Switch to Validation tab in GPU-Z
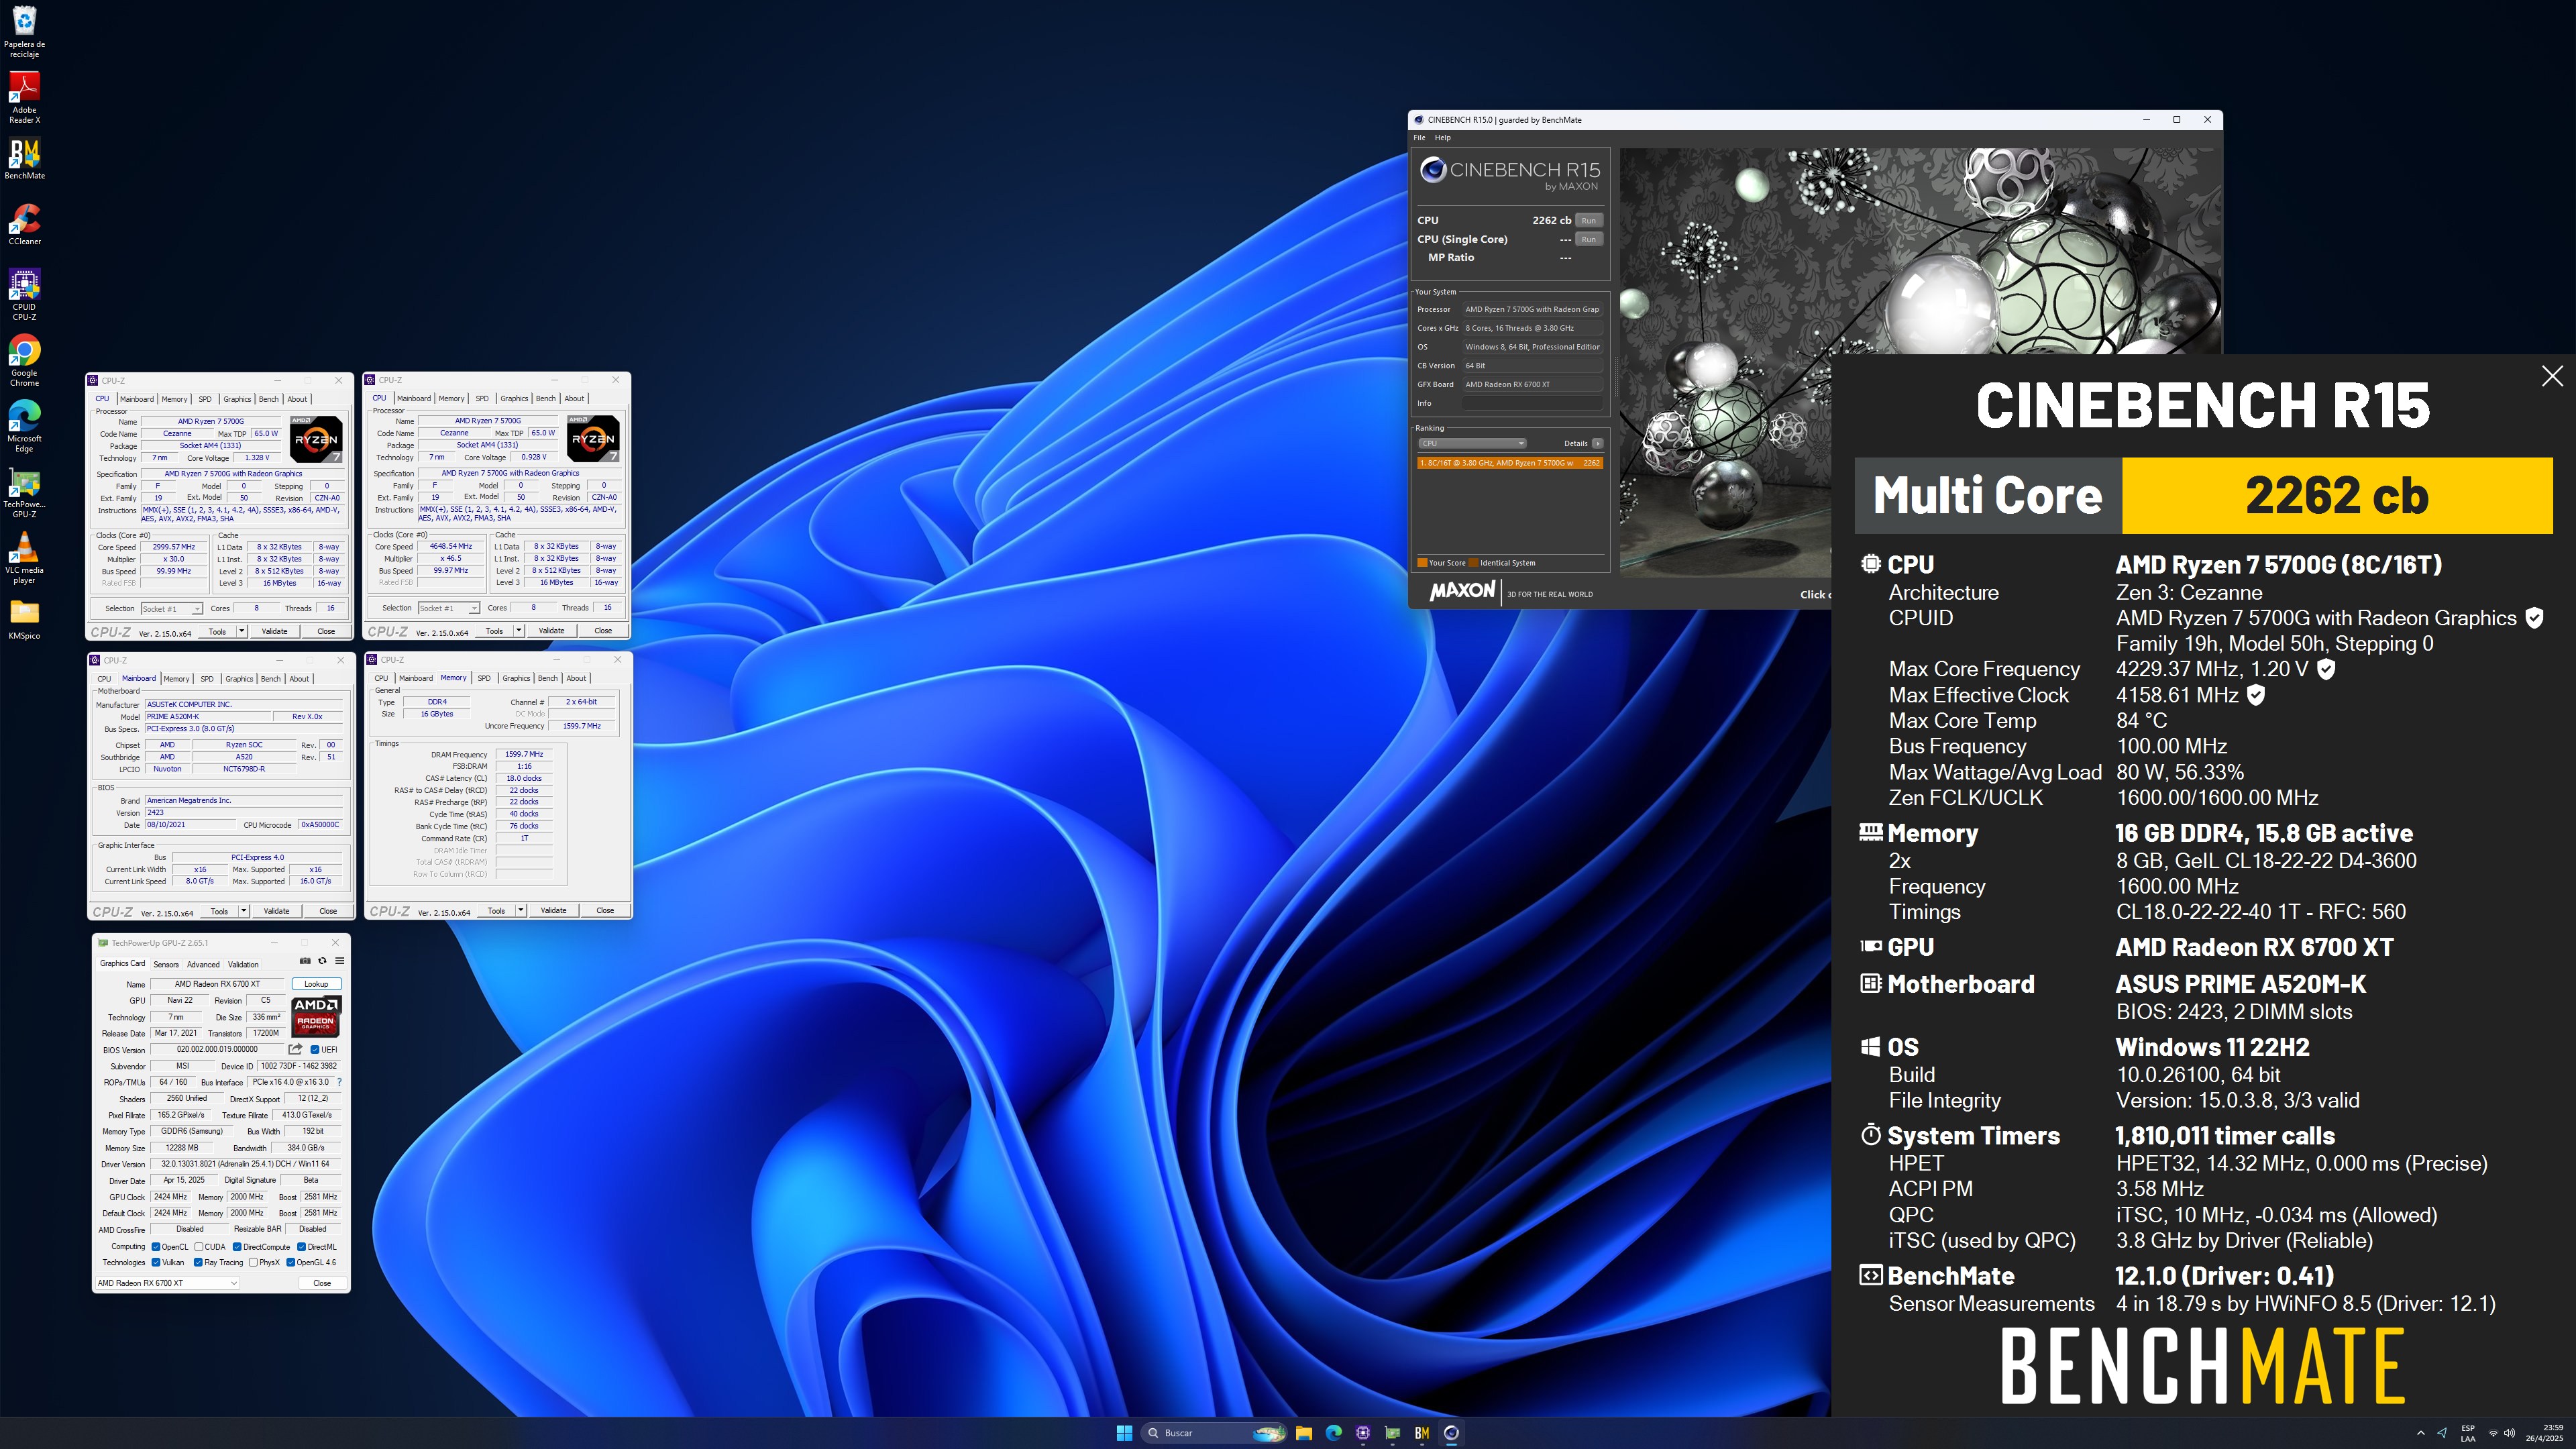 (x=243, y=965)
